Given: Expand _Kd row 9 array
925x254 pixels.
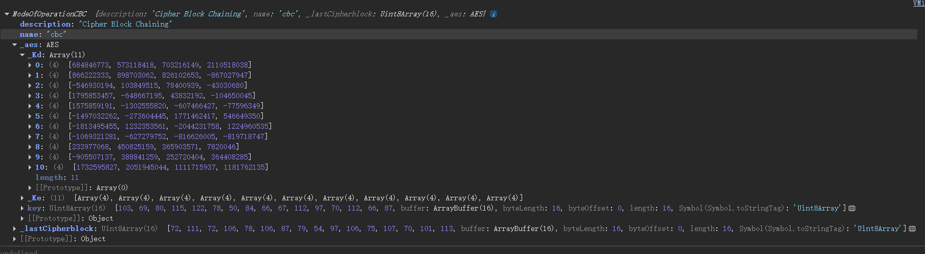Looking at the screenshot, I should [x=30, y=157].
